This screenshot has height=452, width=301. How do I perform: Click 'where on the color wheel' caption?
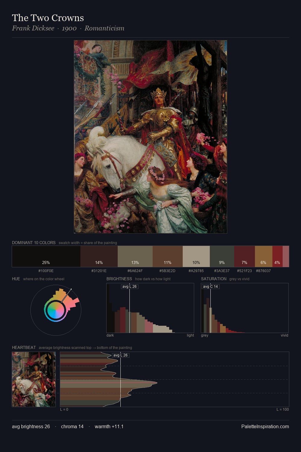click(44, 279)
